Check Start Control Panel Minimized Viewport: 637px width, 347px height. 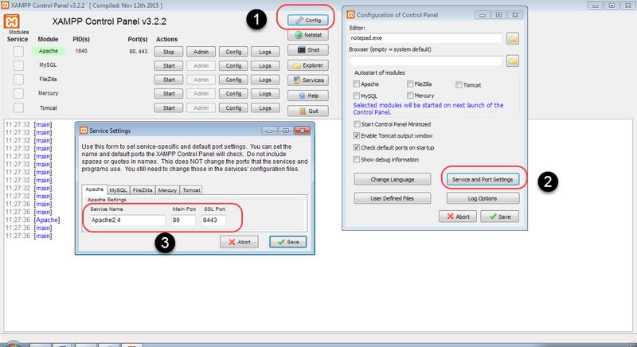357,124
